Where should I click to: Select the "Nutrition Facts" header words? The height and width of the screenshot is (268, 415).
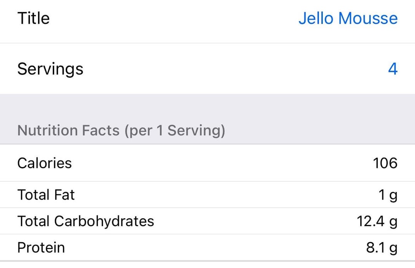point(68,131)
